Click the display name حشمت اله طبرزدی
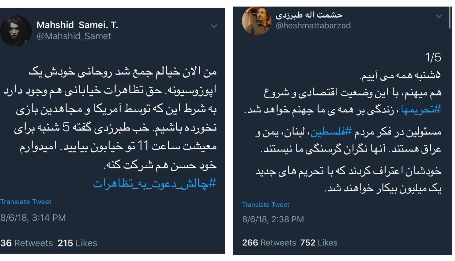This screenshot has height=261, width=455. [309, 15]
